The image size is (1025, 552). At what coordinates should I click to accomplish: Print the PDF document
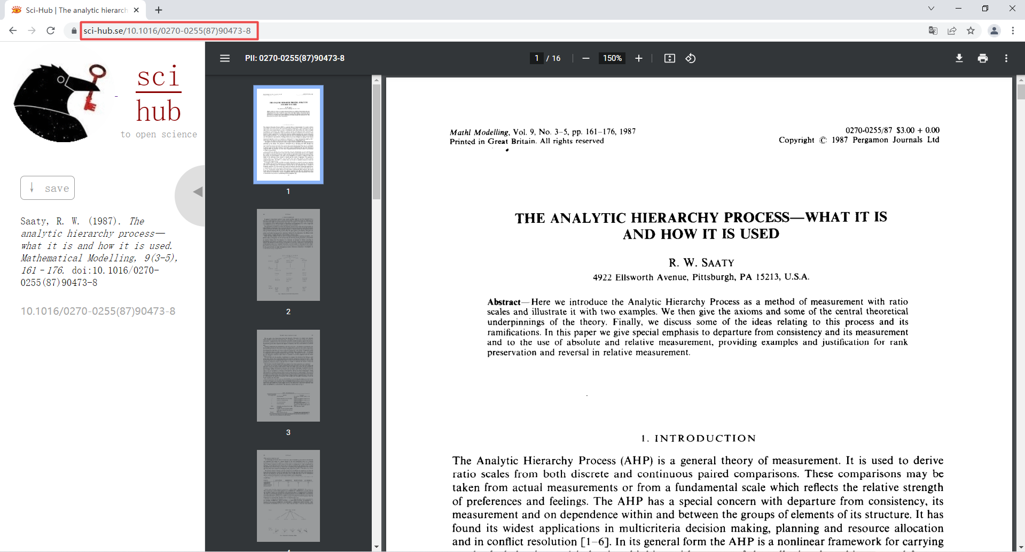(x=983, y=58)
